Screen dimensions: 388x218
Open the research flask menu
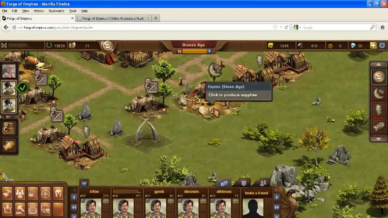pos(33,193)
